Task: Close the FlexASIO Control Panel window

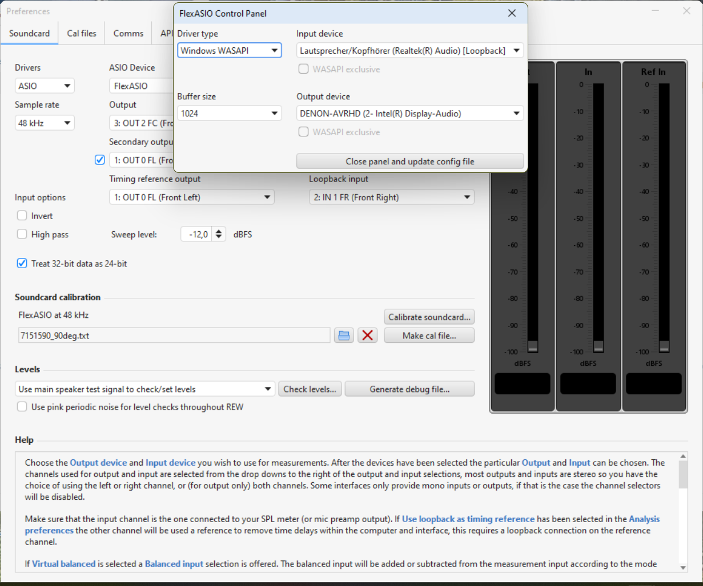Action: 512,13
